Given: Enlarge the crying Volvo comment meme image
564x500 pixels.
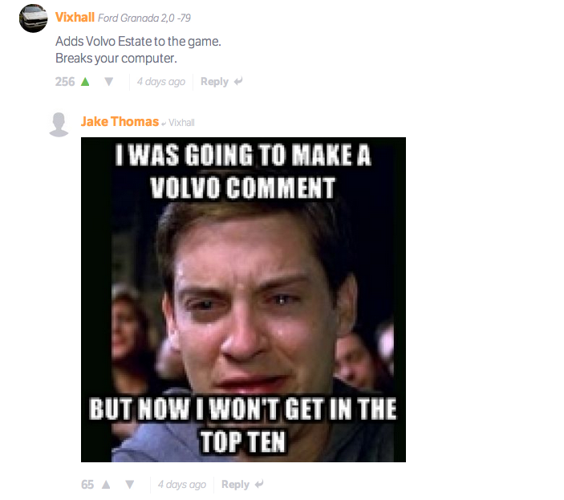Looking at the screenshot, I should pyautogui.click(x=244, y=299).
